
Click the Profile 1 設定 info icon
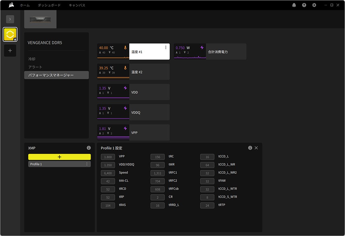250,148
